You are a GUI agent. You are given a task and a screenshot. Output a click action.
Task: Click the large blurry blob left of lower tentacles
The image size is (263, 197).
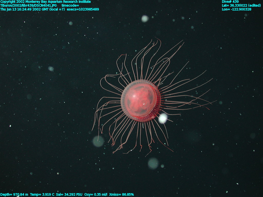[x=98, y=141]
